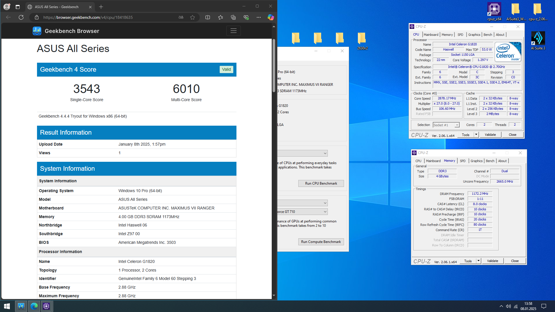Click Tools button in upper CPU-Z
The height and width of the screenshot is (312, 555).
pyautogui.click(x=466, y=135)
